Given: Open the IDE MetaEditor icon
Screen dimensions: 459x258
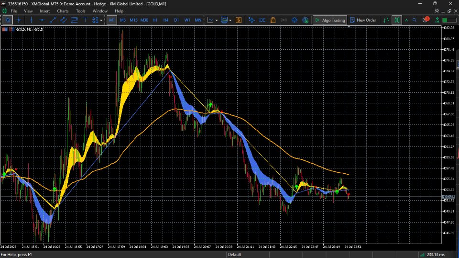Looking at the screenshot, I should [x=262, y=20].
